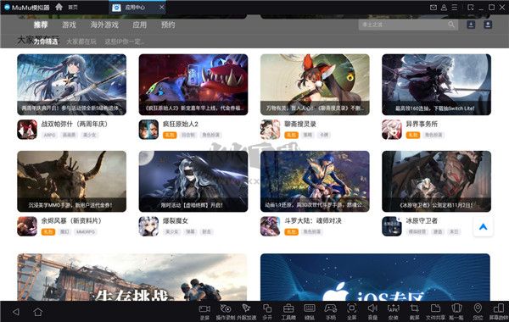Go back using the Android back triangle

[15, 312]
